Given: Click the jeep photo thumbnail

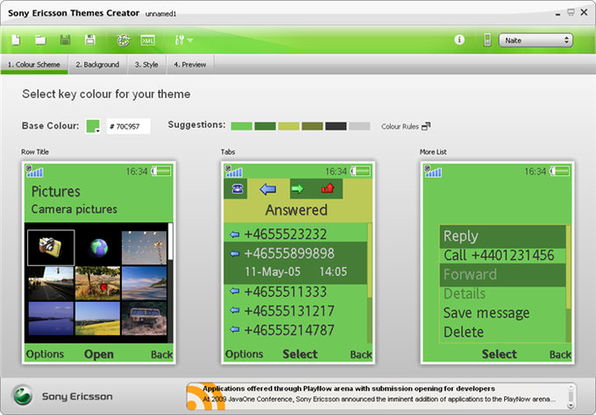Looking at the screenshot, I should 144,318.
